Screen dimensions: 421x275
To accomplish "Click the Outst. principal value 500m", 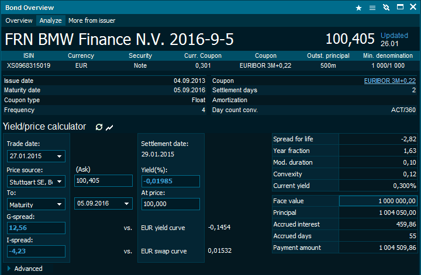I will coord(328,65).
